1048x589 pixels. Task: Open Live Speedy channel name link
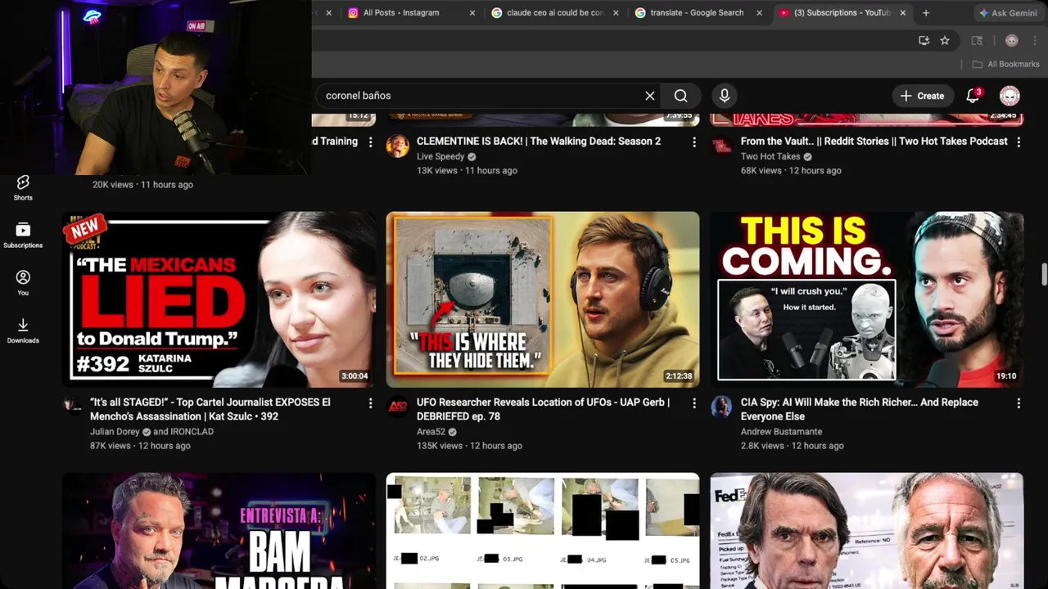(x=440, y=156)
